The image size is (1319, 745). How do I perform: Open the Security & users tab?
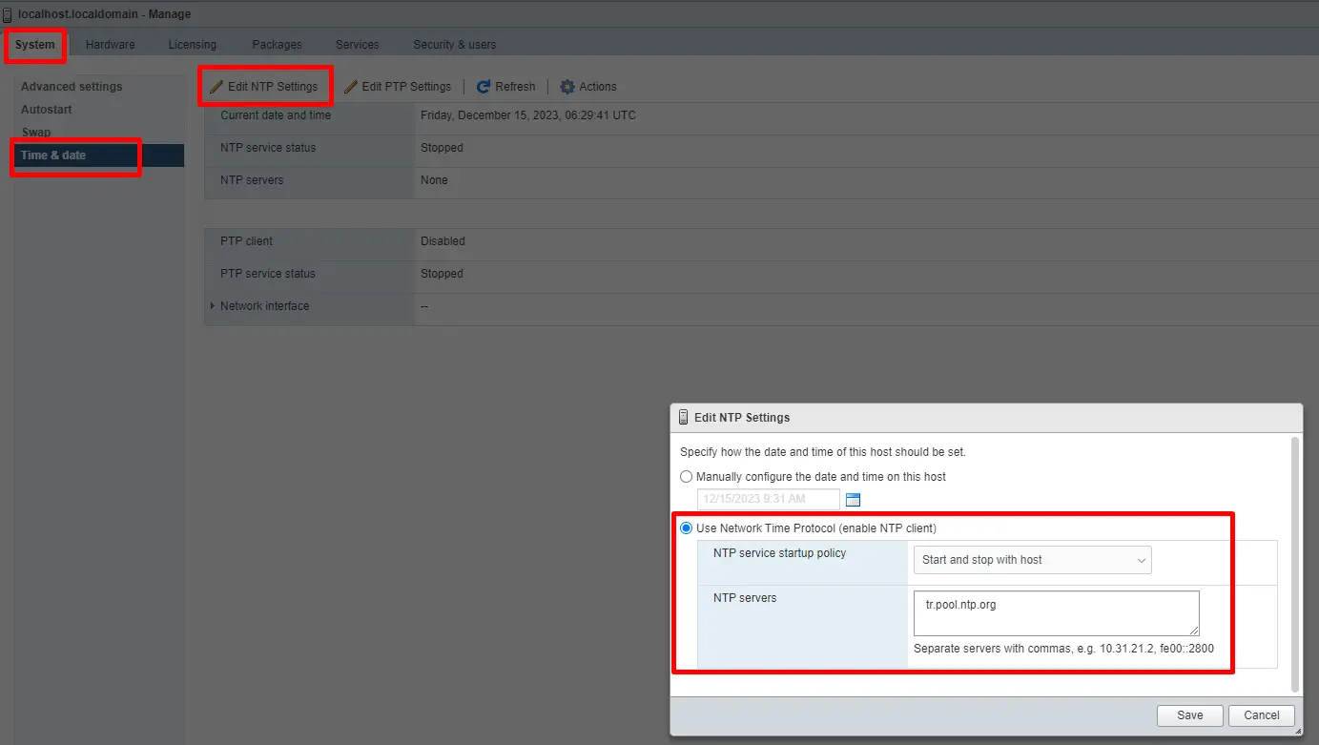454,45
